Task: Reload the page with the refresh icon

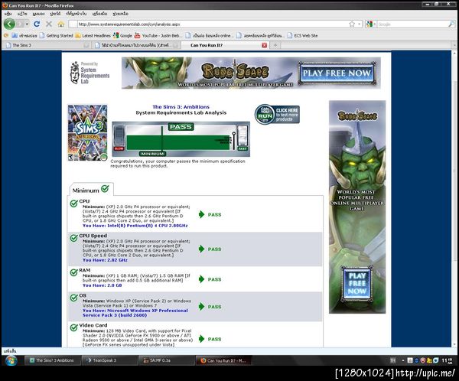Action: (37, 24)
